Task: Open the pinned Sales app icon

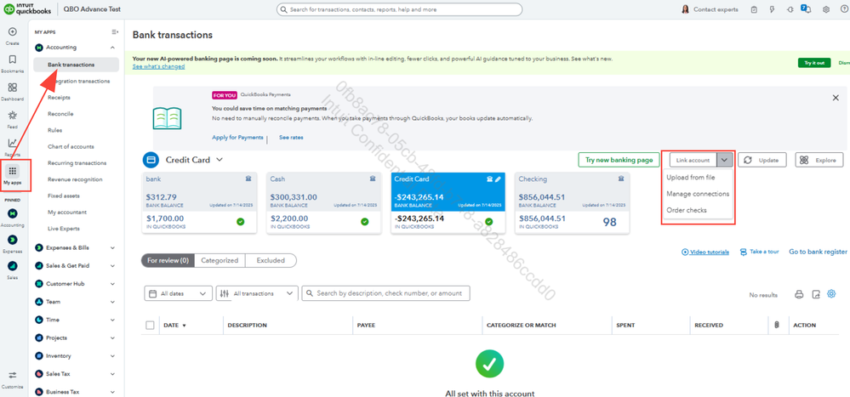Action: (x=13, y=265)
